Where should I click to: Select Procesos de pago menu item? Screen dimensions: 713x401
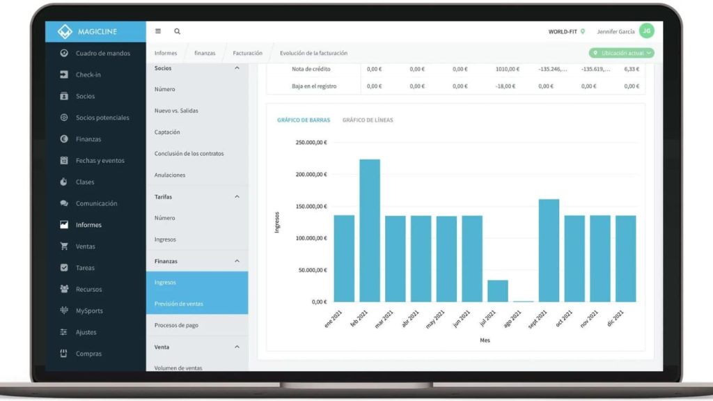coord(178,325)
